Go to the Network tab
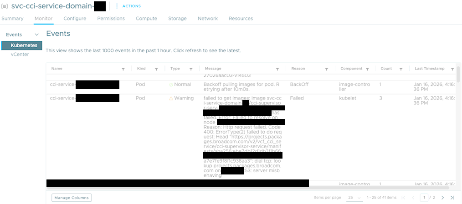462x204 pixels. pyautogui.click(x=208, y=19)
